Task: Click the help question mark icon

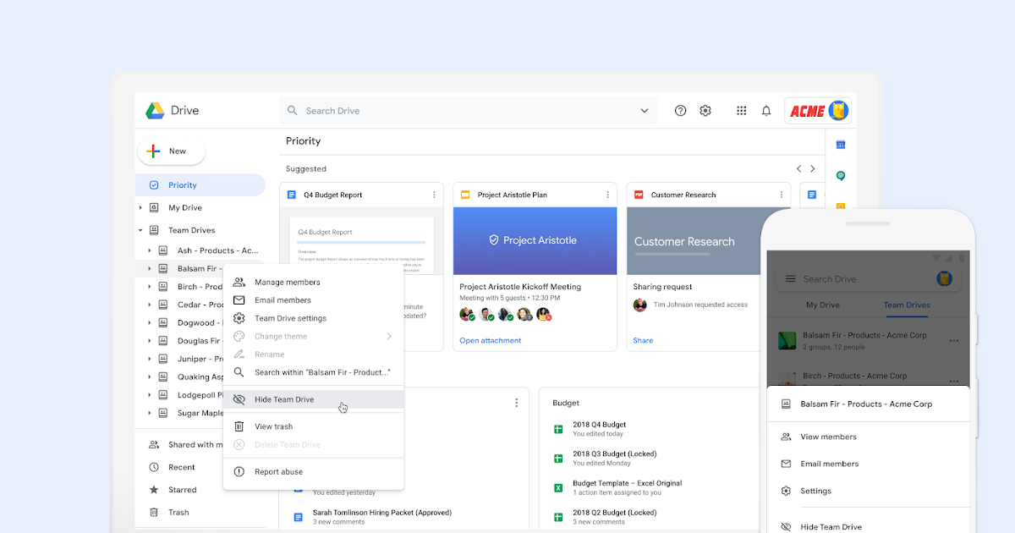Action: [x=680, y=110]
